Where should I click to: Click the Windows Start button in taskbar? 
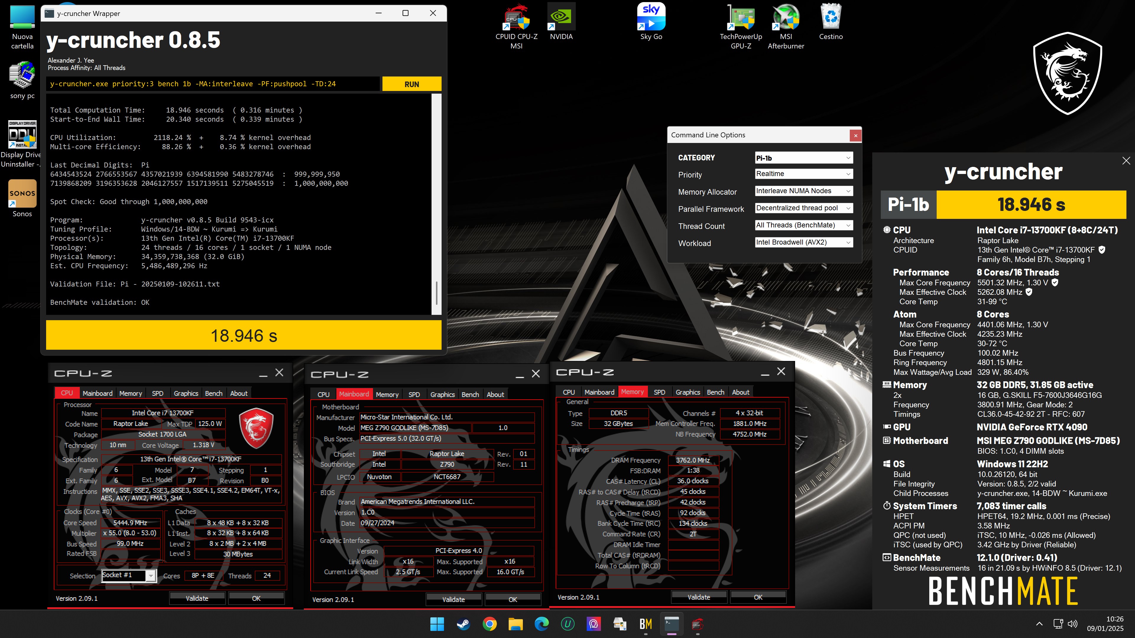coord(437,624)
